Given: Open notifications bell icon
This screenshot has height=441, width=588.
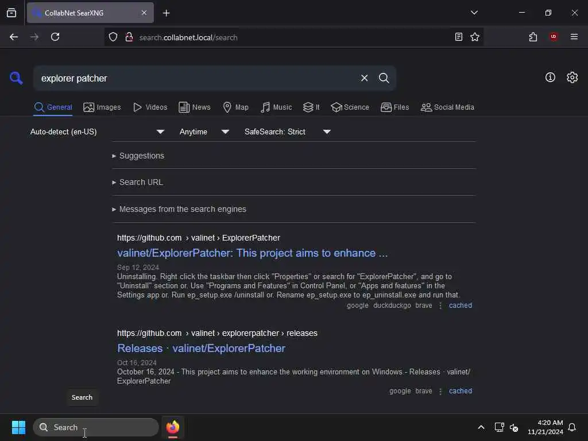Looking at the screenshot, I should point(572,427).
